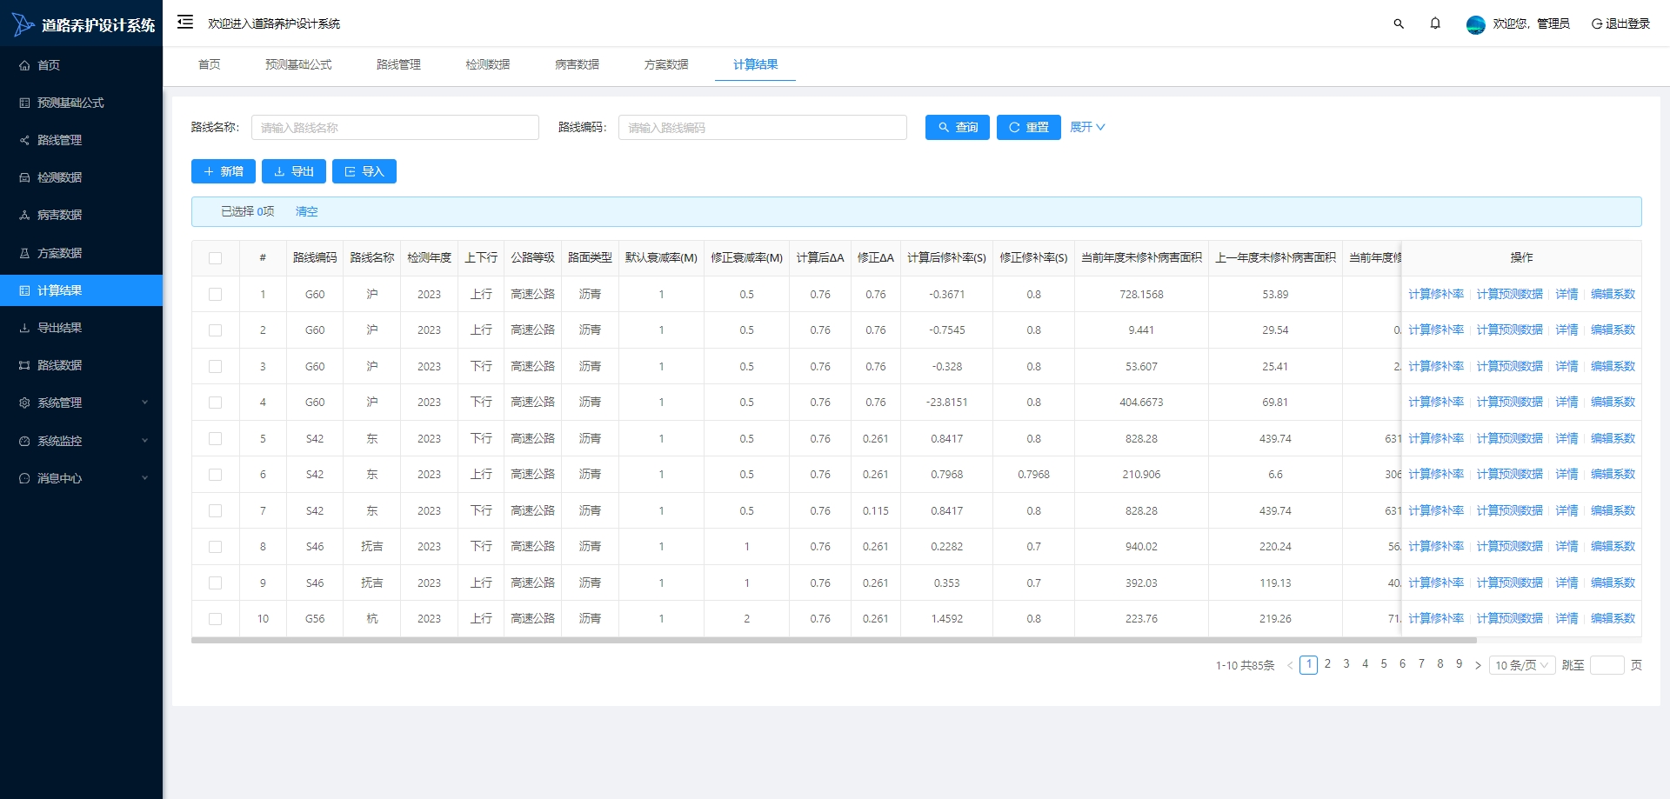Click the 预测基础公式 sidebar icon

(x=24, y=103)
